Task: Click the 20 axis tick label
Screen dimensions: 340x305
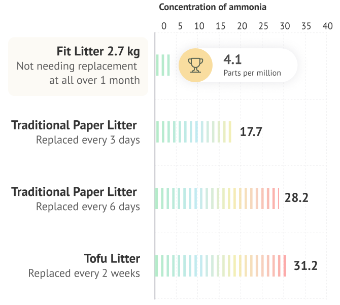Action: point(242,26)
